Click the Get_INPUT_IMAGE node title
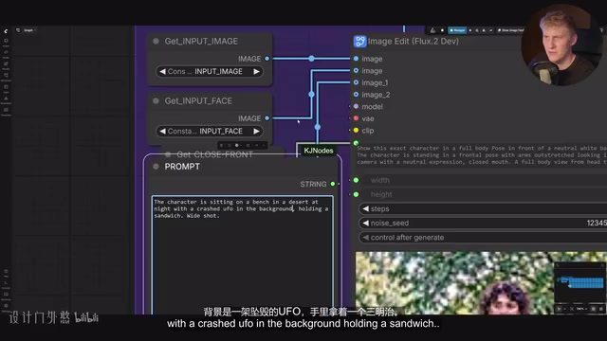This screenshot has width=607, height=341. (201, 42)
